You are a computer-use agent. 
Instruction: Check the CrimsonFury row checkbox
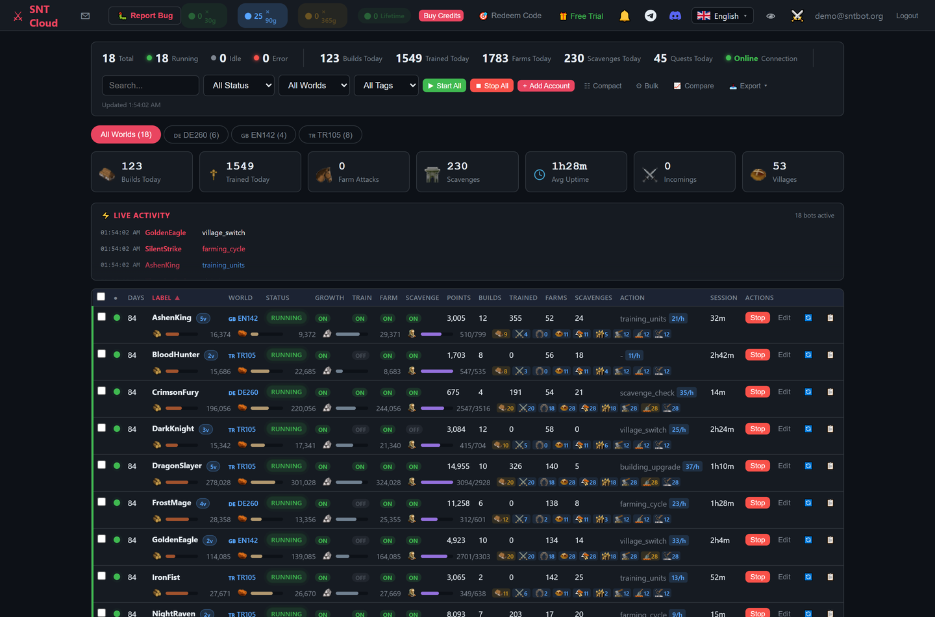(x=101, y=390)
